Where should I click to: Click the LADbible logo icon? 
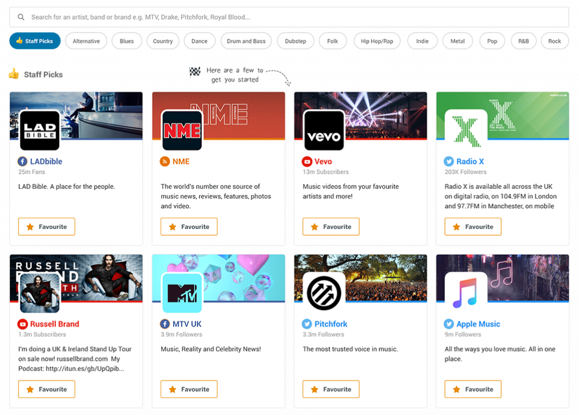click(x=40, y=130)
